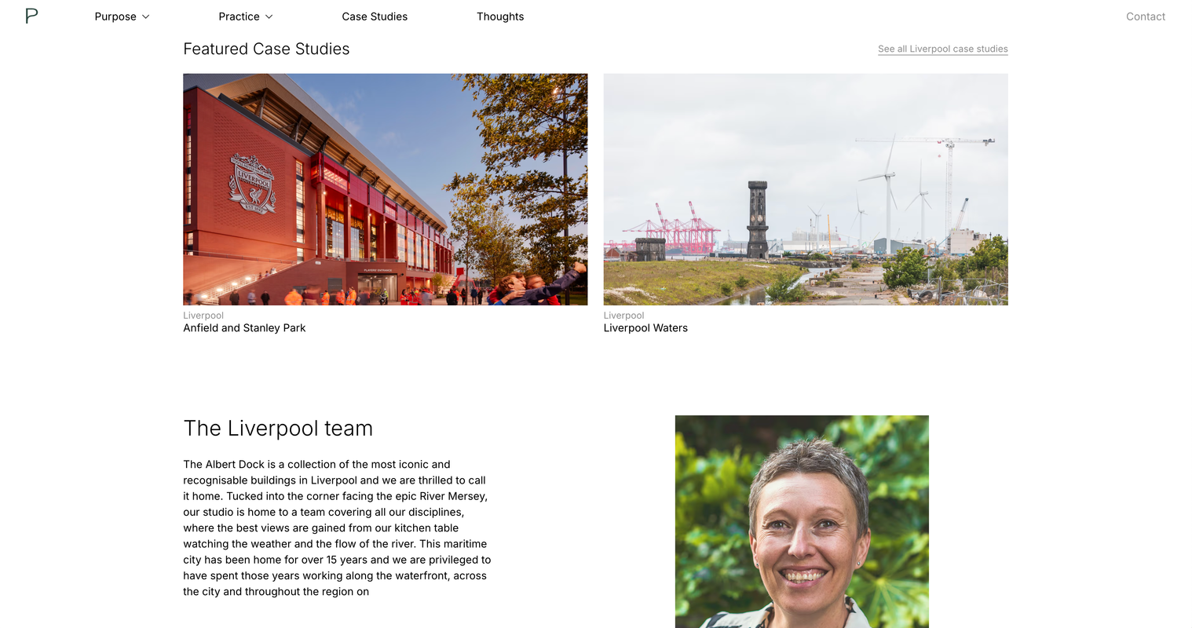
Task: Click the Liverpool team portrait photo
Action: [802, 521]
